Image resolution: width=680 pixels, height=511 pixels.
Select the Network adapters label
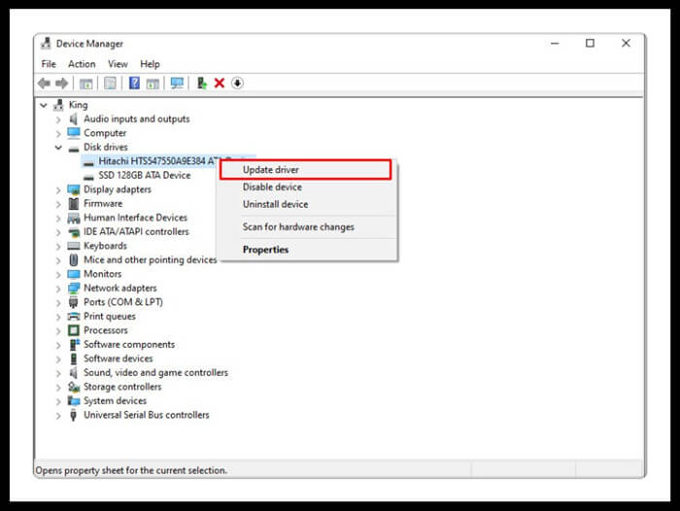(x=120, y=288)
